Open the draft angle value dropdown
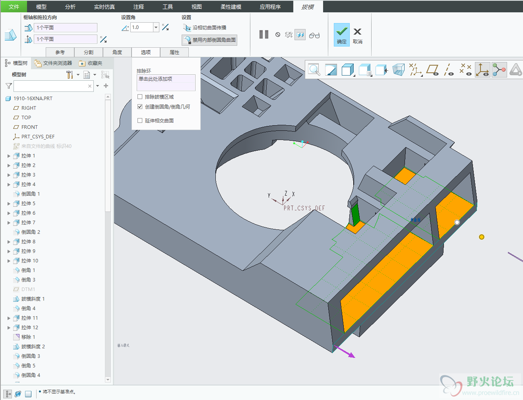The image size is (523, 400). click(156, 27)
